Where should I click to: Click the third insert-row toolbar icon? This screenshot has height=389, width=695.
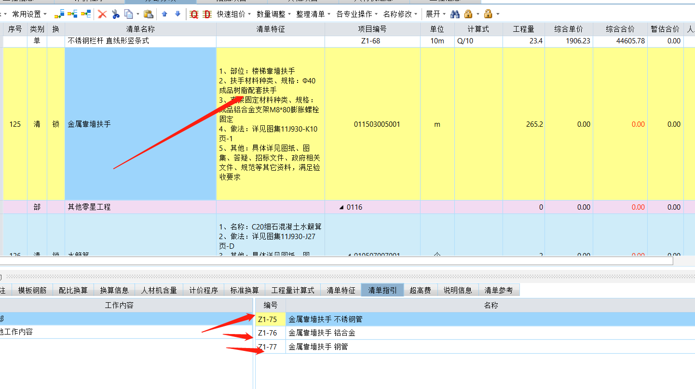click(x=85, y=14)
